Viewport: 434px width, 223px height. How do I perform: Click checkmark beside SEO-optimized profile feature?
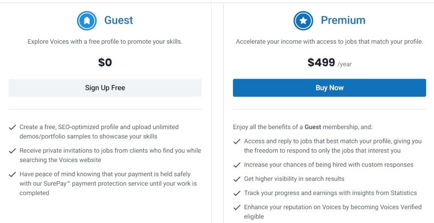pos(12,127)
